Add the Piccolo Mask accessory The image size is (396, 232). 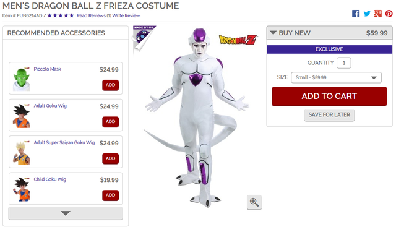coord(110,85)
